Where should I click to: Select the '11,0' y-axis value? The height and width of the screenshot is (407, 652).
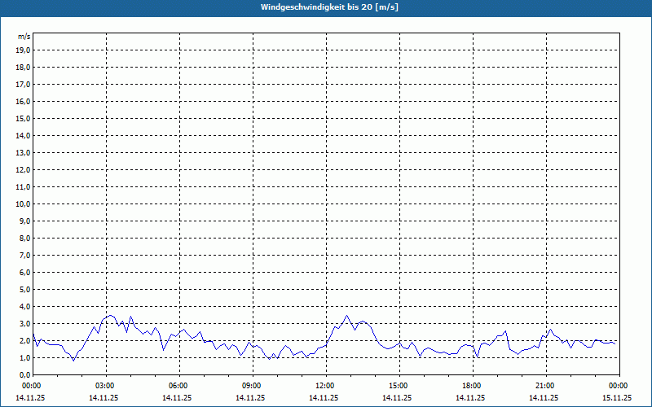(23, 187)
